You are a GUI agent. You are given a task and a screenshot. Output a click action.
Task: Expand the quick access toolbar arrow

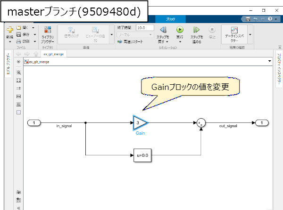click(276, 19)
